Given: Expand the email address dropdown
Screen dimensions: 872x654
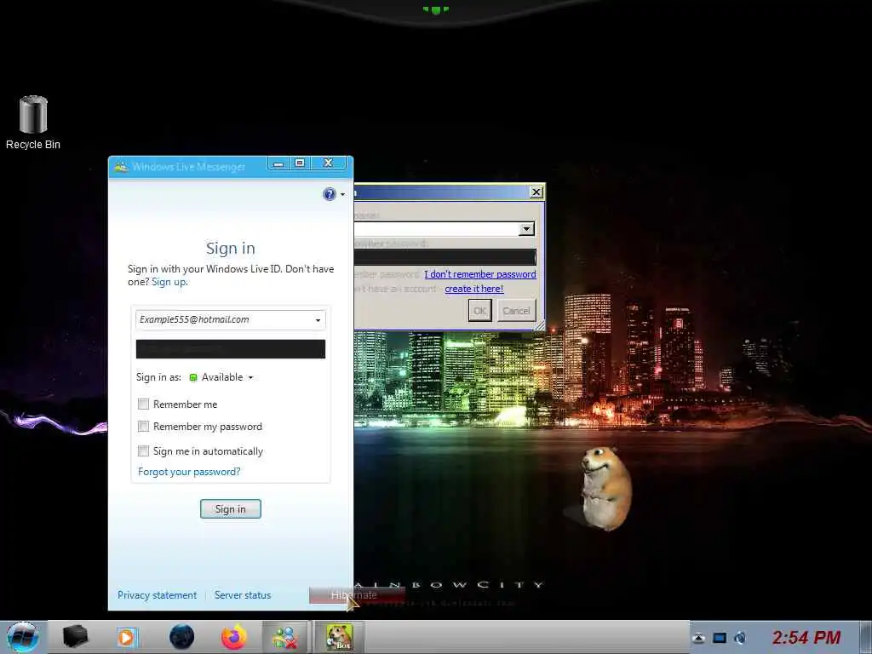Looking at the screenshot, I should tap(318, 320).
